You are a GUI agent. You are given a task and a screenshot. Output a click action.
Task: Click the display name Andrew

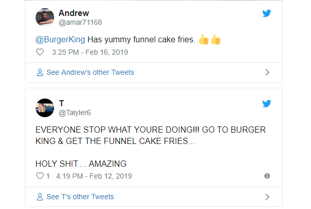pyautogui.click(x=74, y=13)
